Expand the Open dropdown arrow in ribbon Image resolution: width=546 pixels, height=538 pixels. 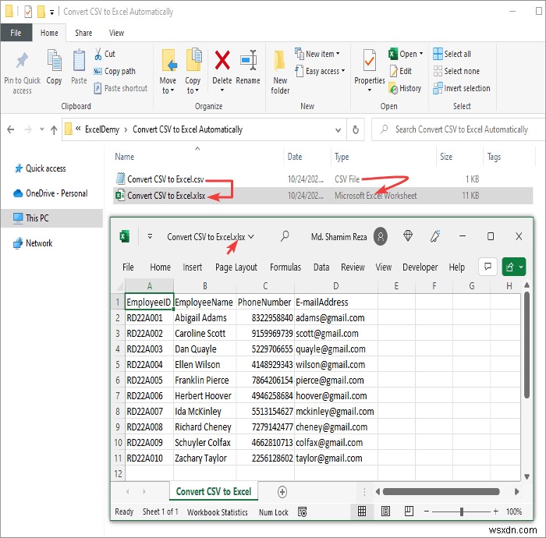pos(421,54)
